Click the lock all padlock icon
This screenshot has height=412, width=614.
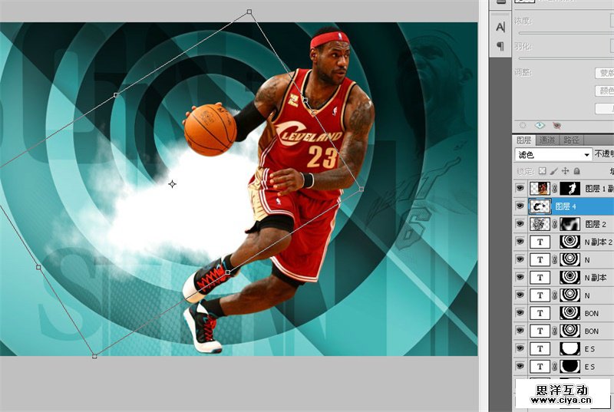tap(576, 170)
